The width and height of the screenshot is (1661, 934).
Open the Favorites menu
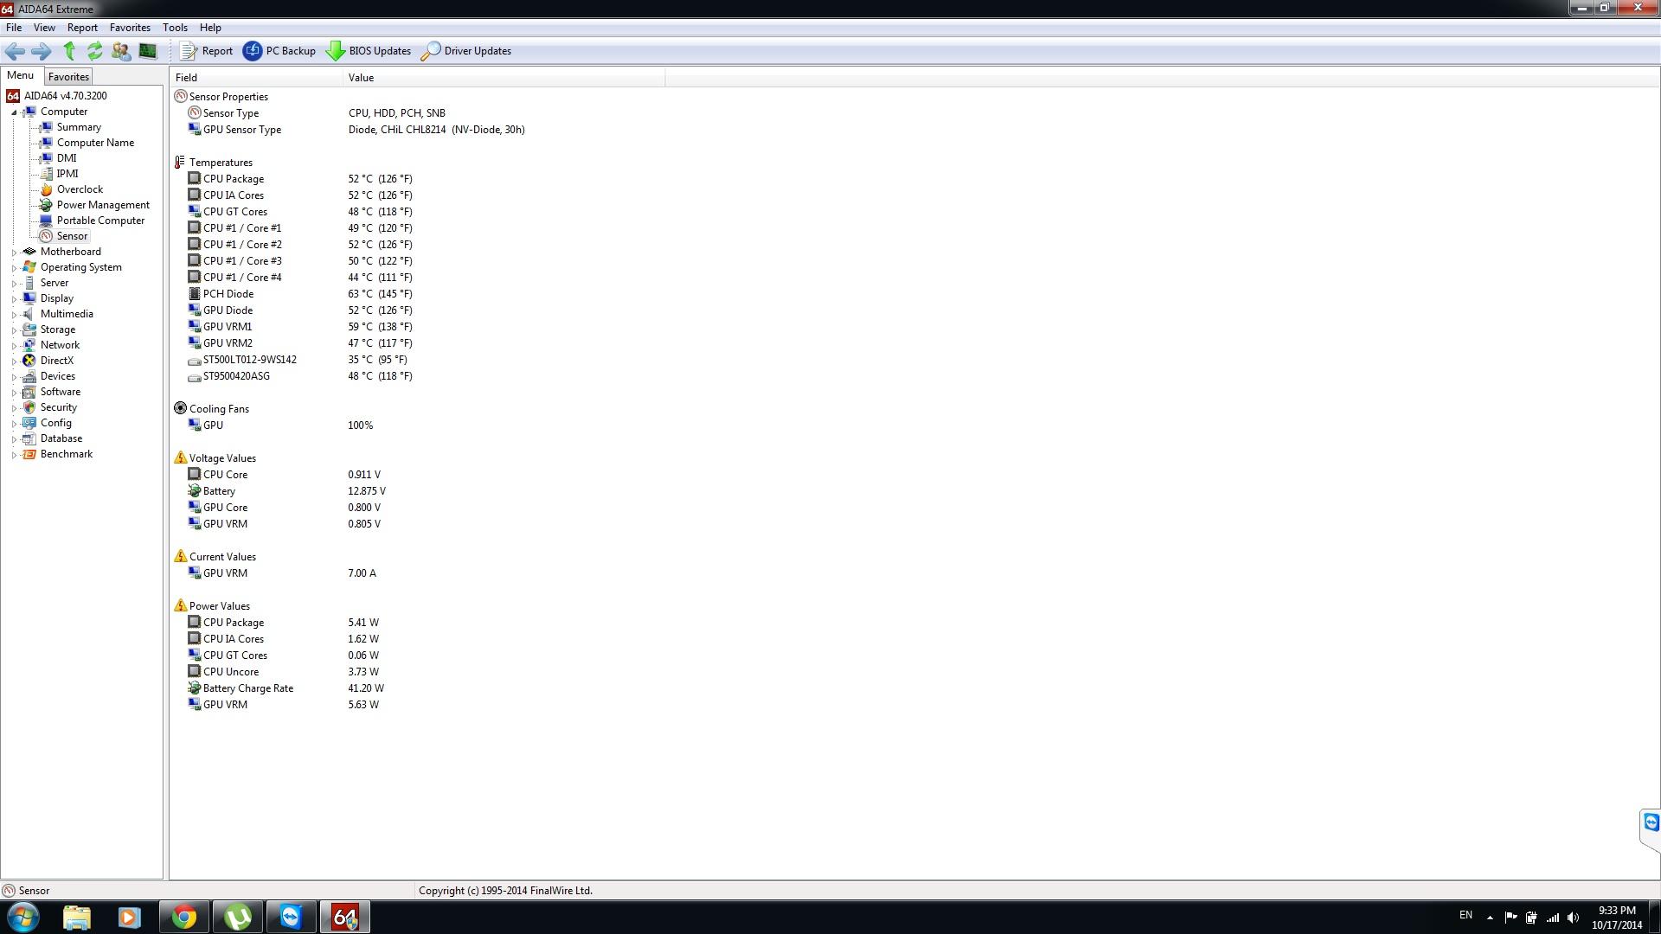point(130,28)
